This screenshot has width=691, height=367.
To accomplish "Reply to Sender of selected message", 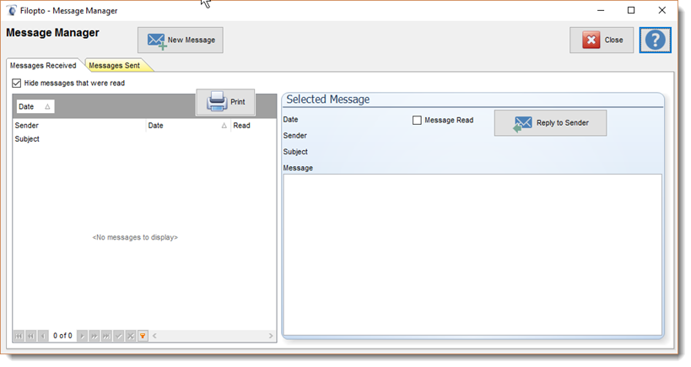I will (550, 123).
